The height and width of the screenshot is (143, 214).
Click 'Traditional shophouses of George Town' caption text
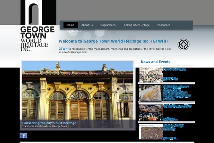[x=45, y=126]
